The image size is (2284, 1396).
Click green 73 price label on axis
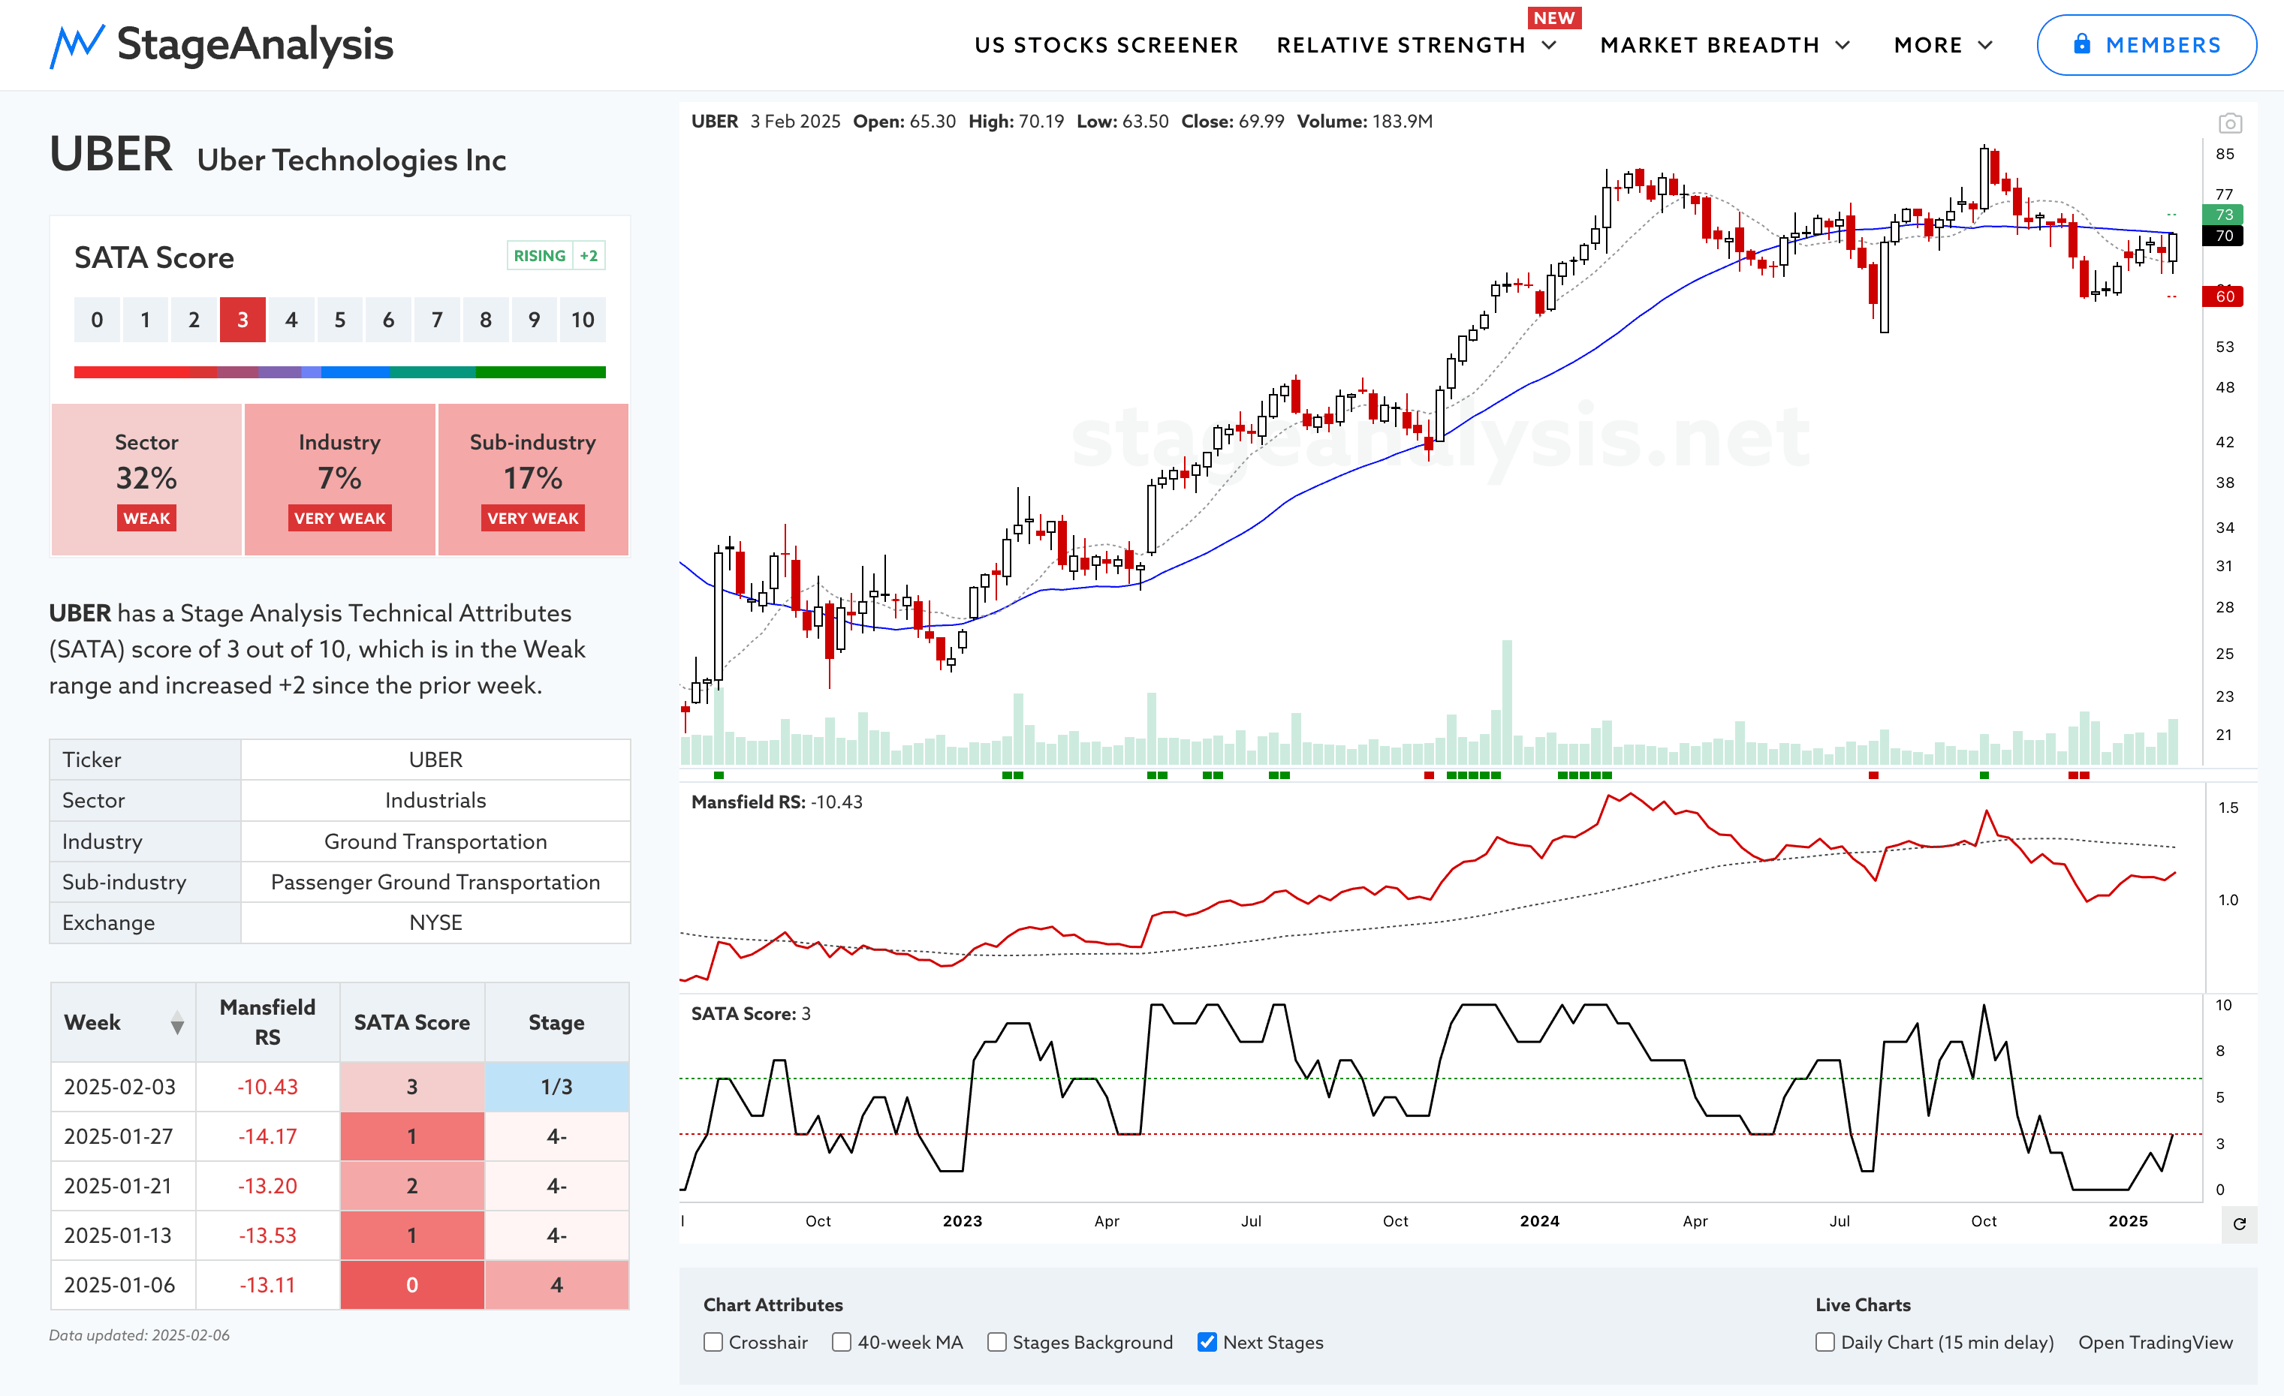pyautogui.click(x=2223, y=214)
